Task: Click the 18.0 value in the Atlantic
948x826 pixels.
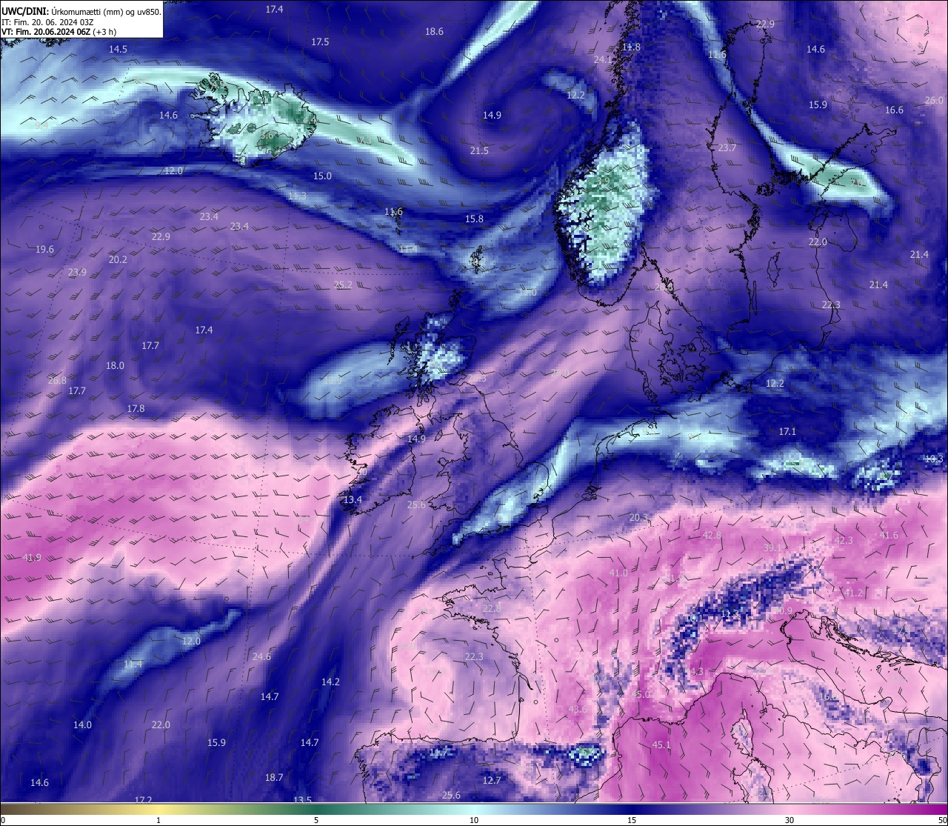Action: 115,366
